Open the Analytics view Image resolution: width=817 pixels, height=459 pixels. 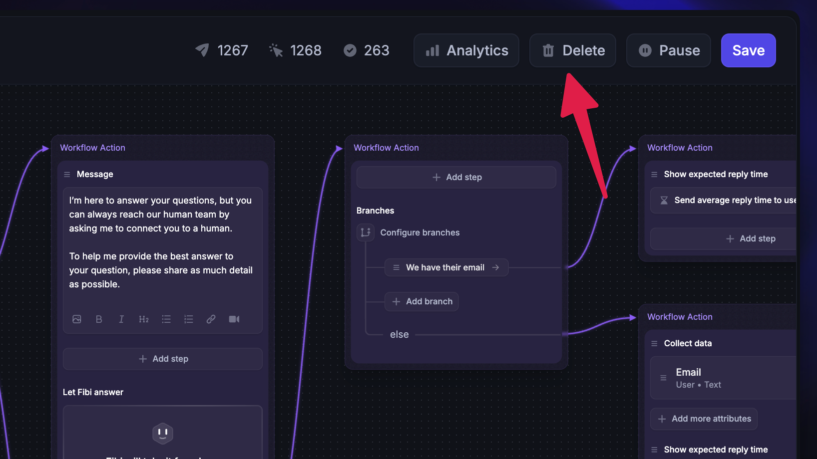tap(466, 50)
